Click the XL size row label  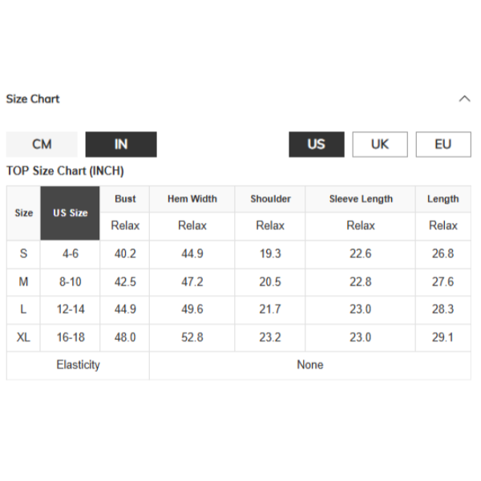[24, 338]
